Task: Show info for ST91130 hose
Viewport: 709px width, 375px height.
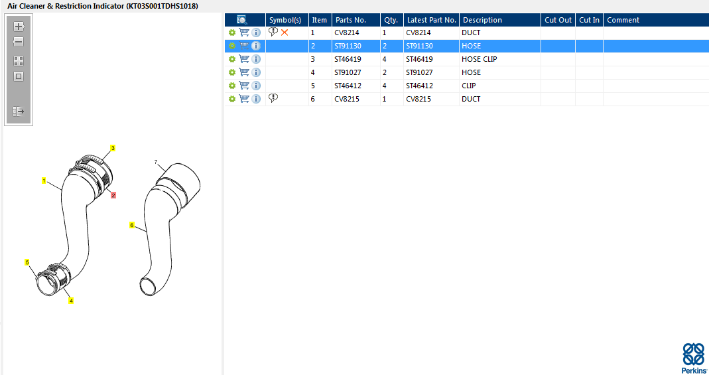Action: pos(256,46)
